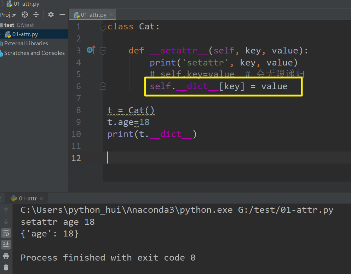351x274 pixels.
Task: Collapse all in project tool window
Action: [36, 15]
